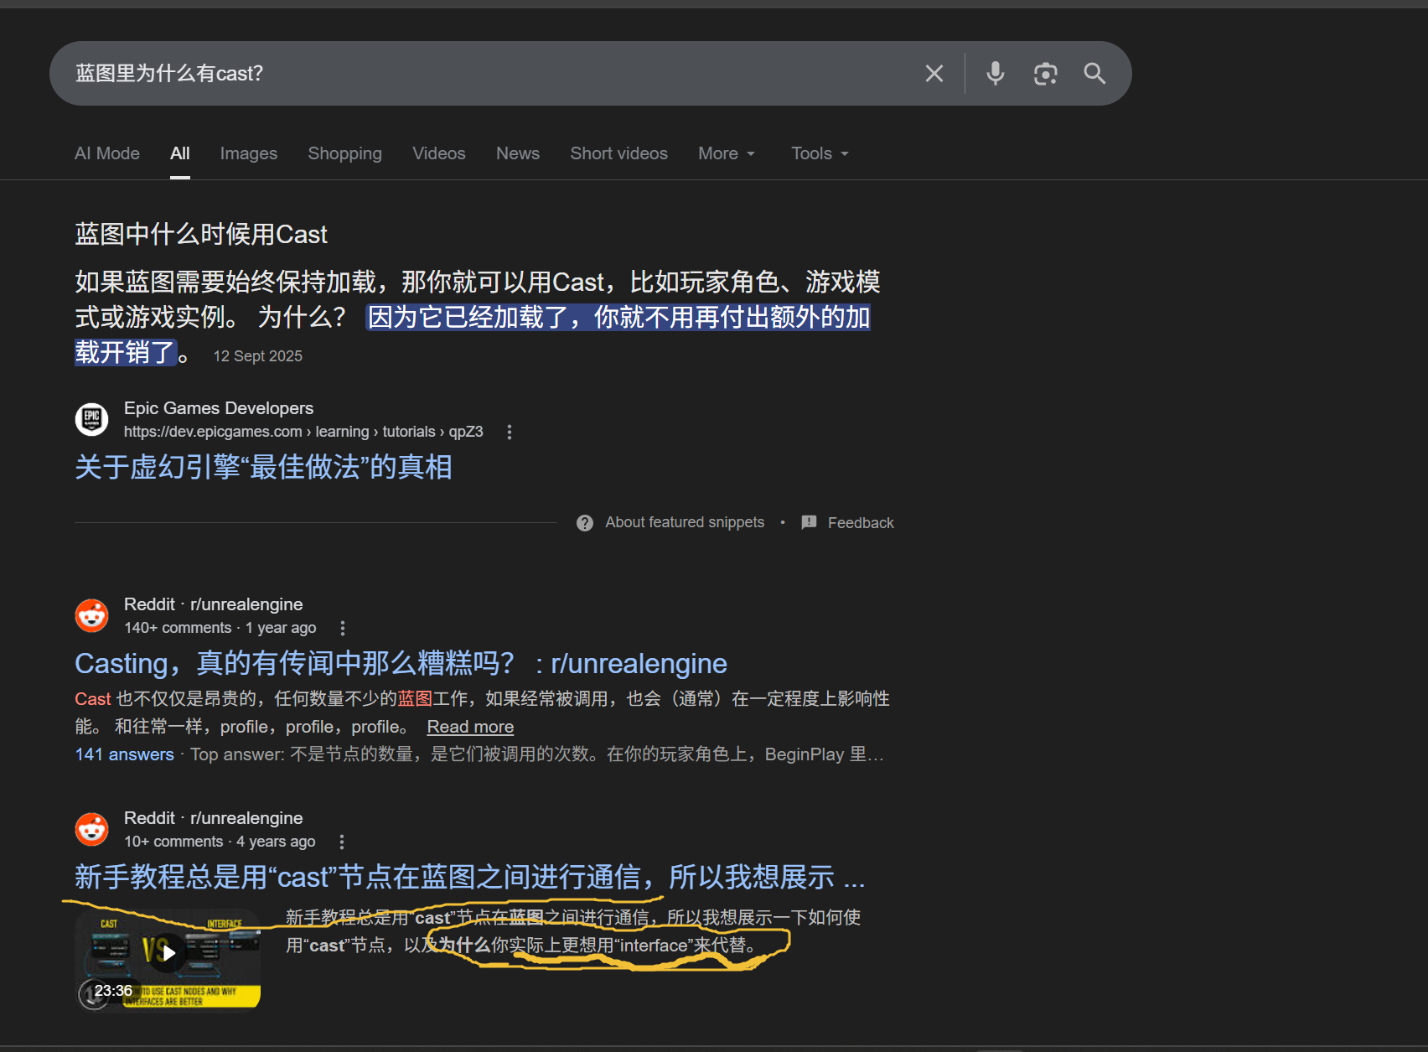Image resolution: width=1428 pixels, height=1052 pixels.
Task: Click the Epic Games dev.epicgames.com URL text
Action: 303,432
